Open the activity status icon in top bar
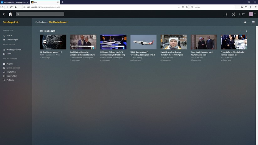This screenshot has width=258, height=145. point(226,14)
